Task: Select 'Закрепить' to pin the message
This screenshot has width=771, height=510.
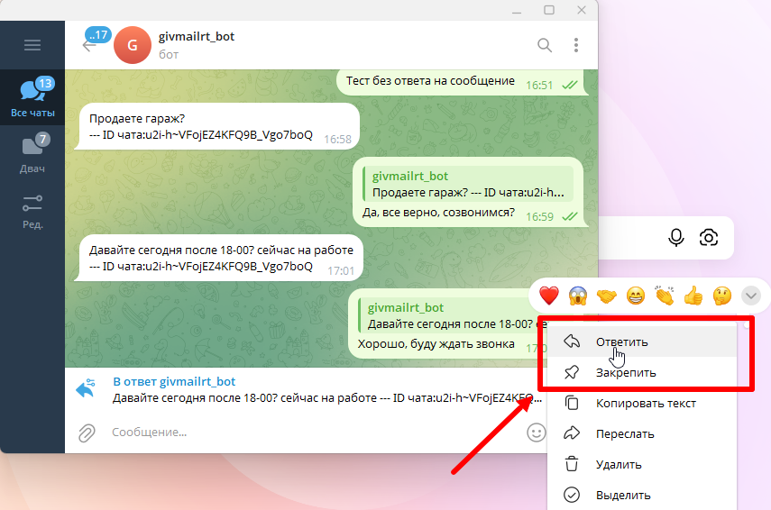Action: coord(625,372)
